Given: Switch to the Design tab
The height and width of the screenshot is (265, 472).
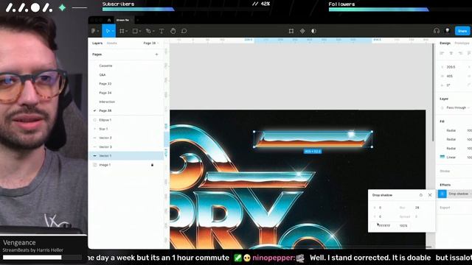Looking at the screenshot, I should [x=445, y=43].
